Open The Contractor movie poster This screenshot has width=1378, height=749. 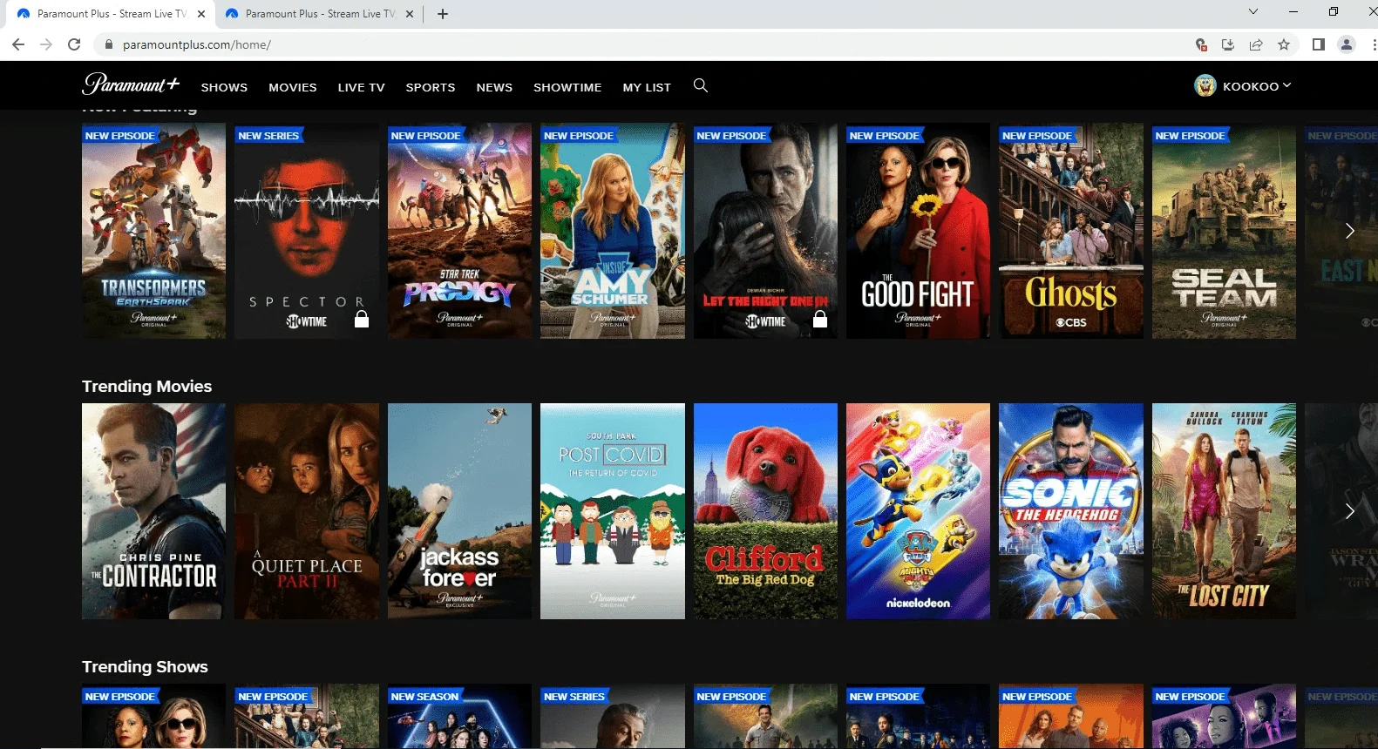point(153,511)
